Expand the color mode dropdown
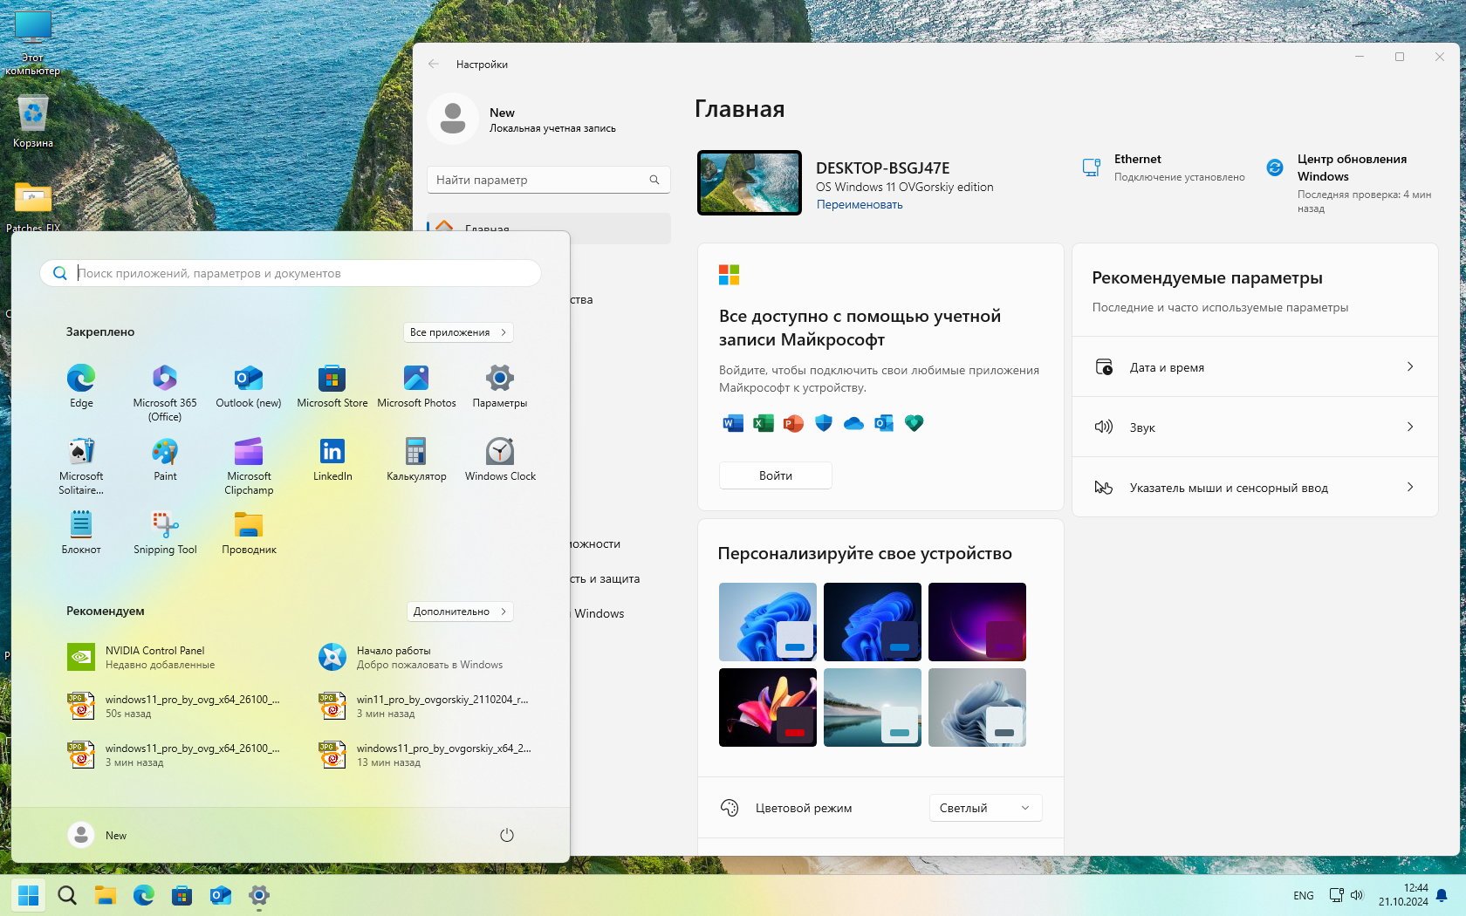This screenshot has width=1466, height=916. coord(984,808)
